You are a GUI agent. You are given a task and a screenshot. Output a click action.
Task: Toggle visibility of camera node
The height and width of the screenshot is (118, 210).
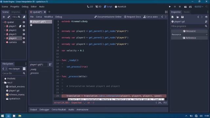24,42
